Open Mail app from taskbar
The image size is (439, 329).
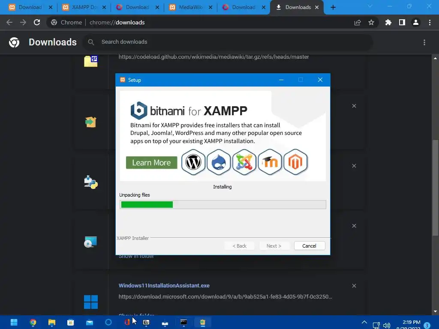tap(90, 322)
